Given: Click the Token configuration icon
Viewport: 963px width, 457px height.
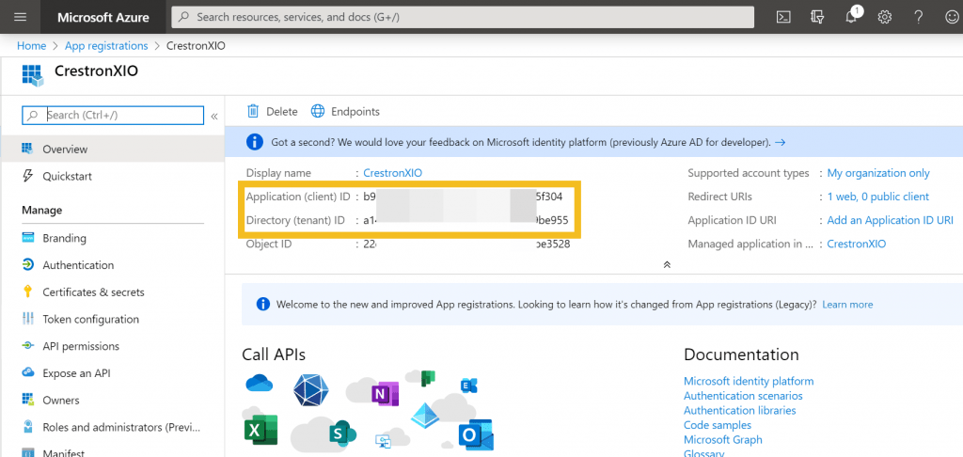Looking at the screenshot, I should coord(27,319).
